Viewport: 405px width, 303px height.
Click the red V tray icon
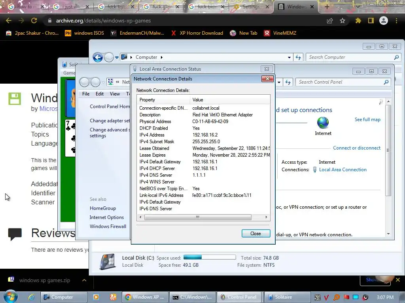coord(326,297)
